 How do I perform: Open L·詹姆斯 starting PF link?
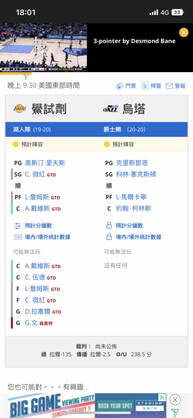tap(37, 197)
